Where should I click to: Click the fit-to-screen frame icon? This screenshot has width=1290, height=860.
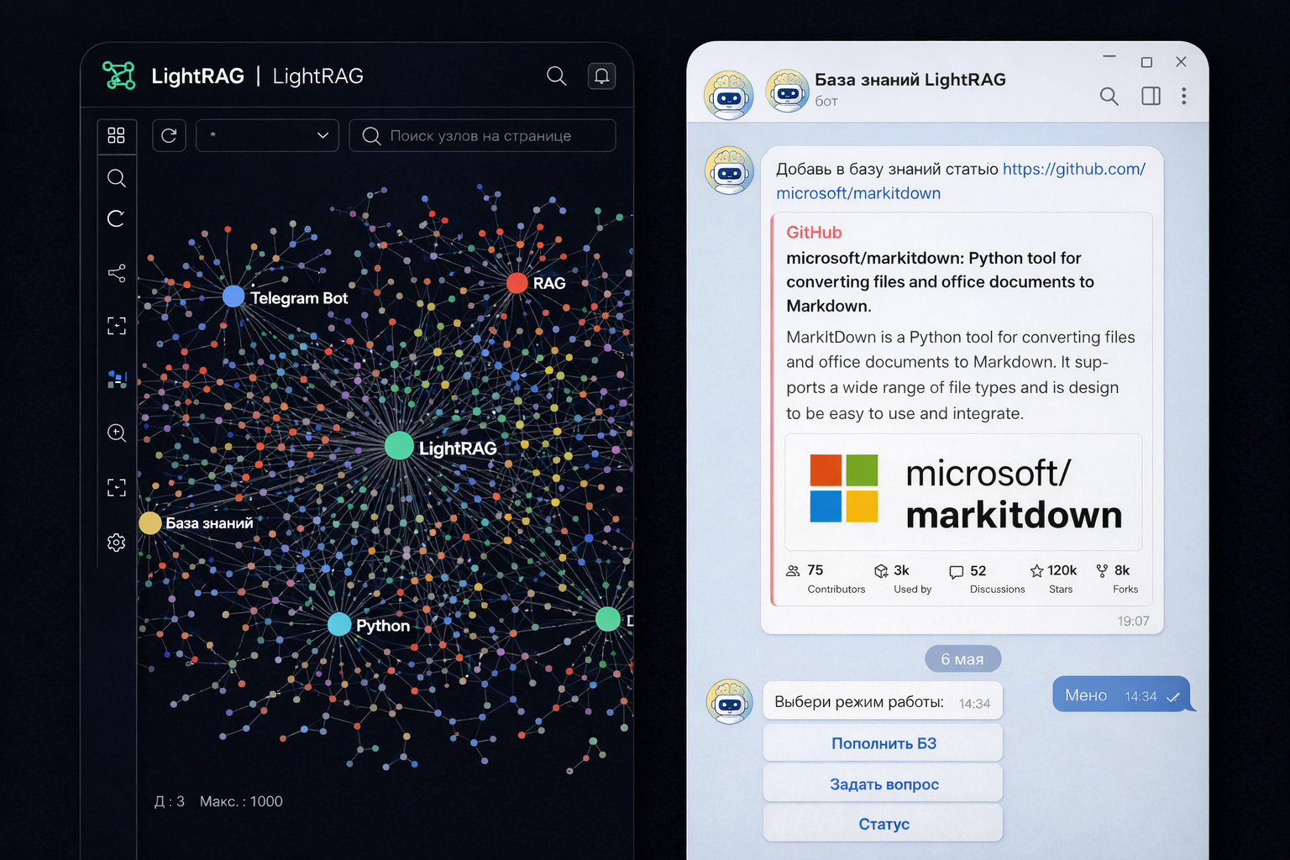click(117, 326)
